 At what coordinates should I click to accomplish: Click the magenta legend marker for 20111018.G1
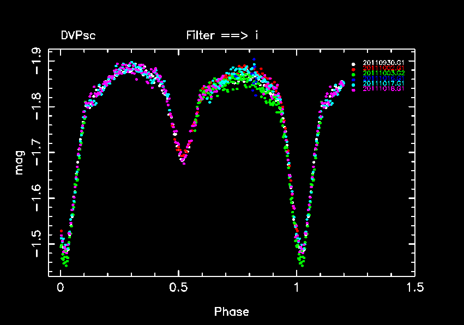tap(354, 90)
